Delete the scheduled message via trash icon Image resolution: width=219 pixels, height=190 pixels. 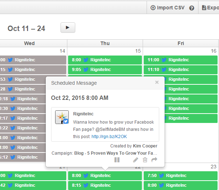pos(145,160)
